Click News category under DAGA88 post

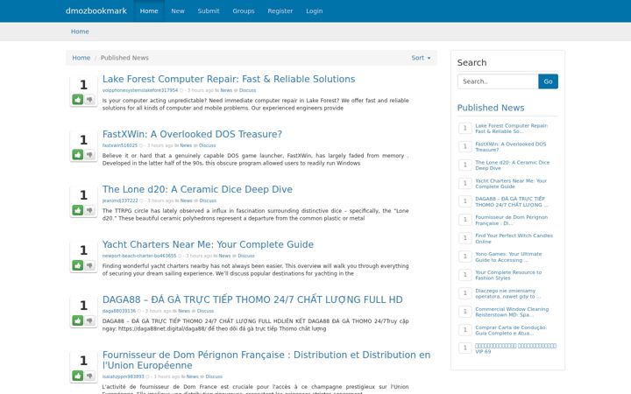tap(183, 311)
